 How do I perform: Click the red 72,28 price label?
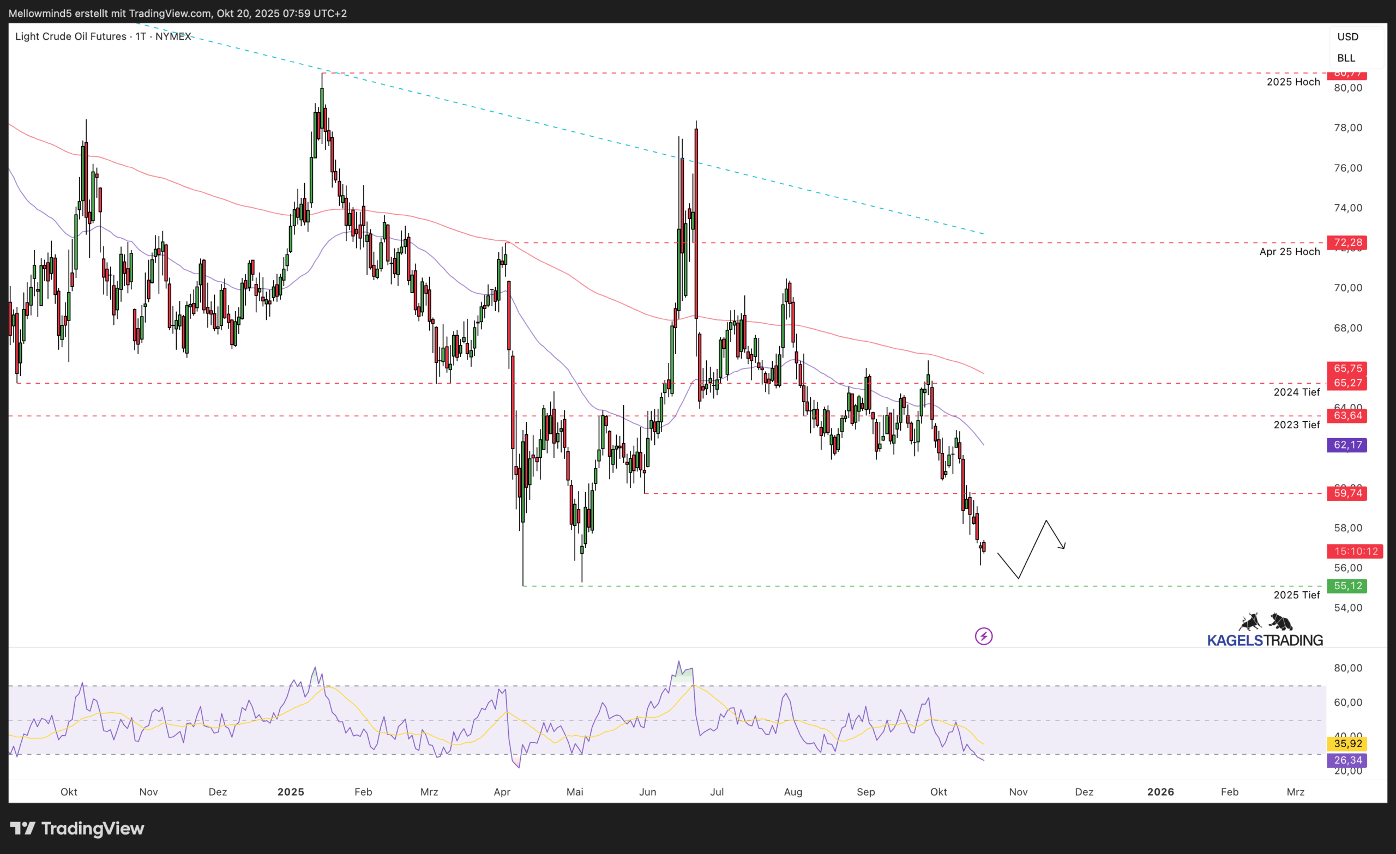pos(1347,243)
